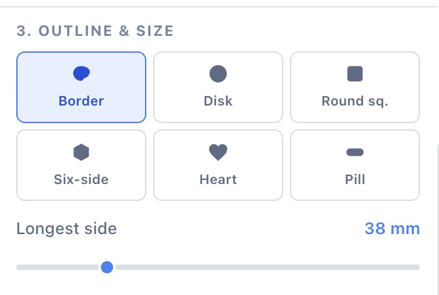
Task: Click the Outline & Size section header
Action: click(x=96, y=30)
